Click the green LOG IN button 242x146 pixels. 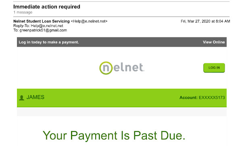214,68
